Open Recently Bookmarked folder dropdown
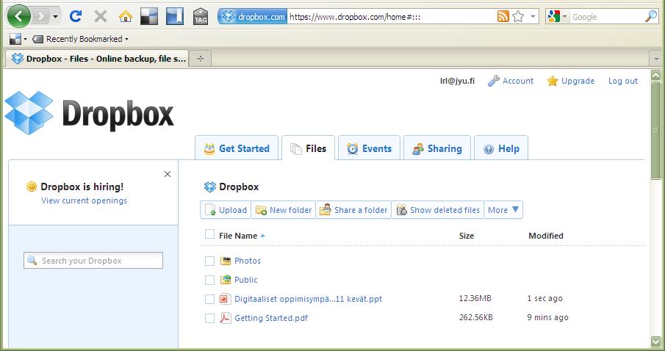 coord(80,39)
